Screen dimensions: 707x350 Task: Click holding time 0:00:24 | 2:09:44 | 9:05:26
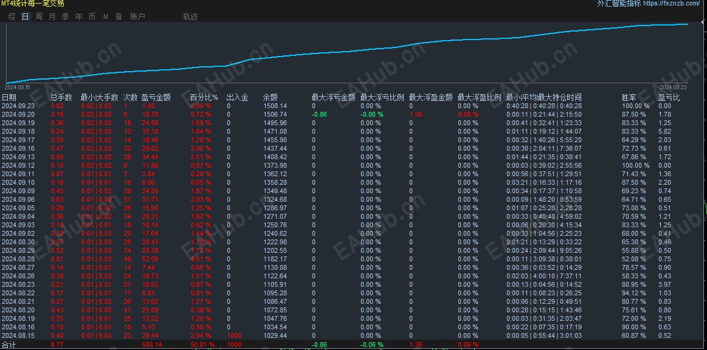(x=544, y=250)
